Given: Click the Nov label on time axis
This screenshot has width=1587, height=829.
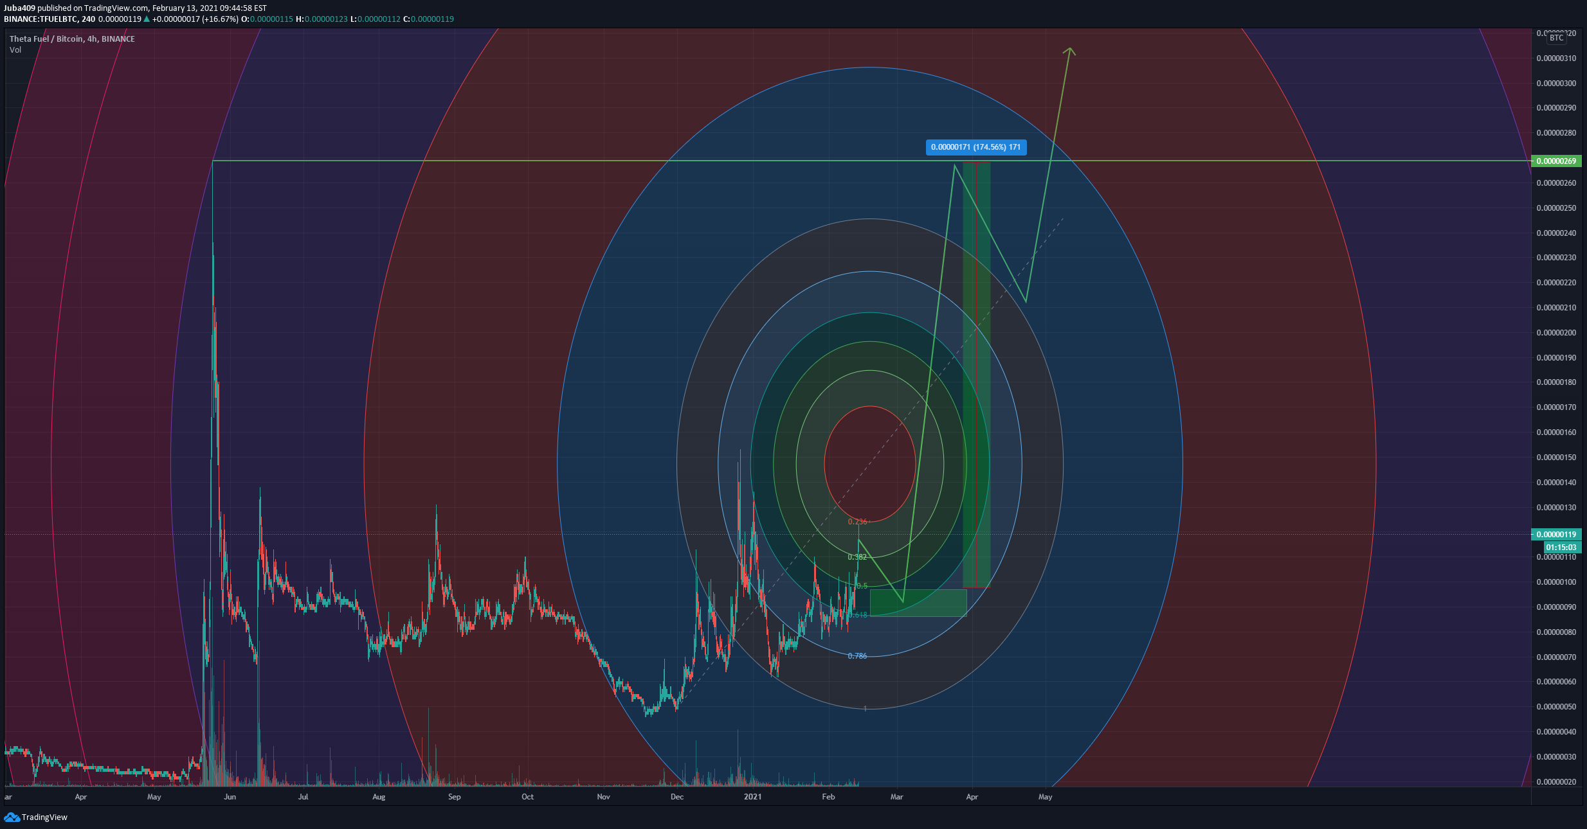Looking at the screenshot, I should pyautogui.click(x=603, y=797).
